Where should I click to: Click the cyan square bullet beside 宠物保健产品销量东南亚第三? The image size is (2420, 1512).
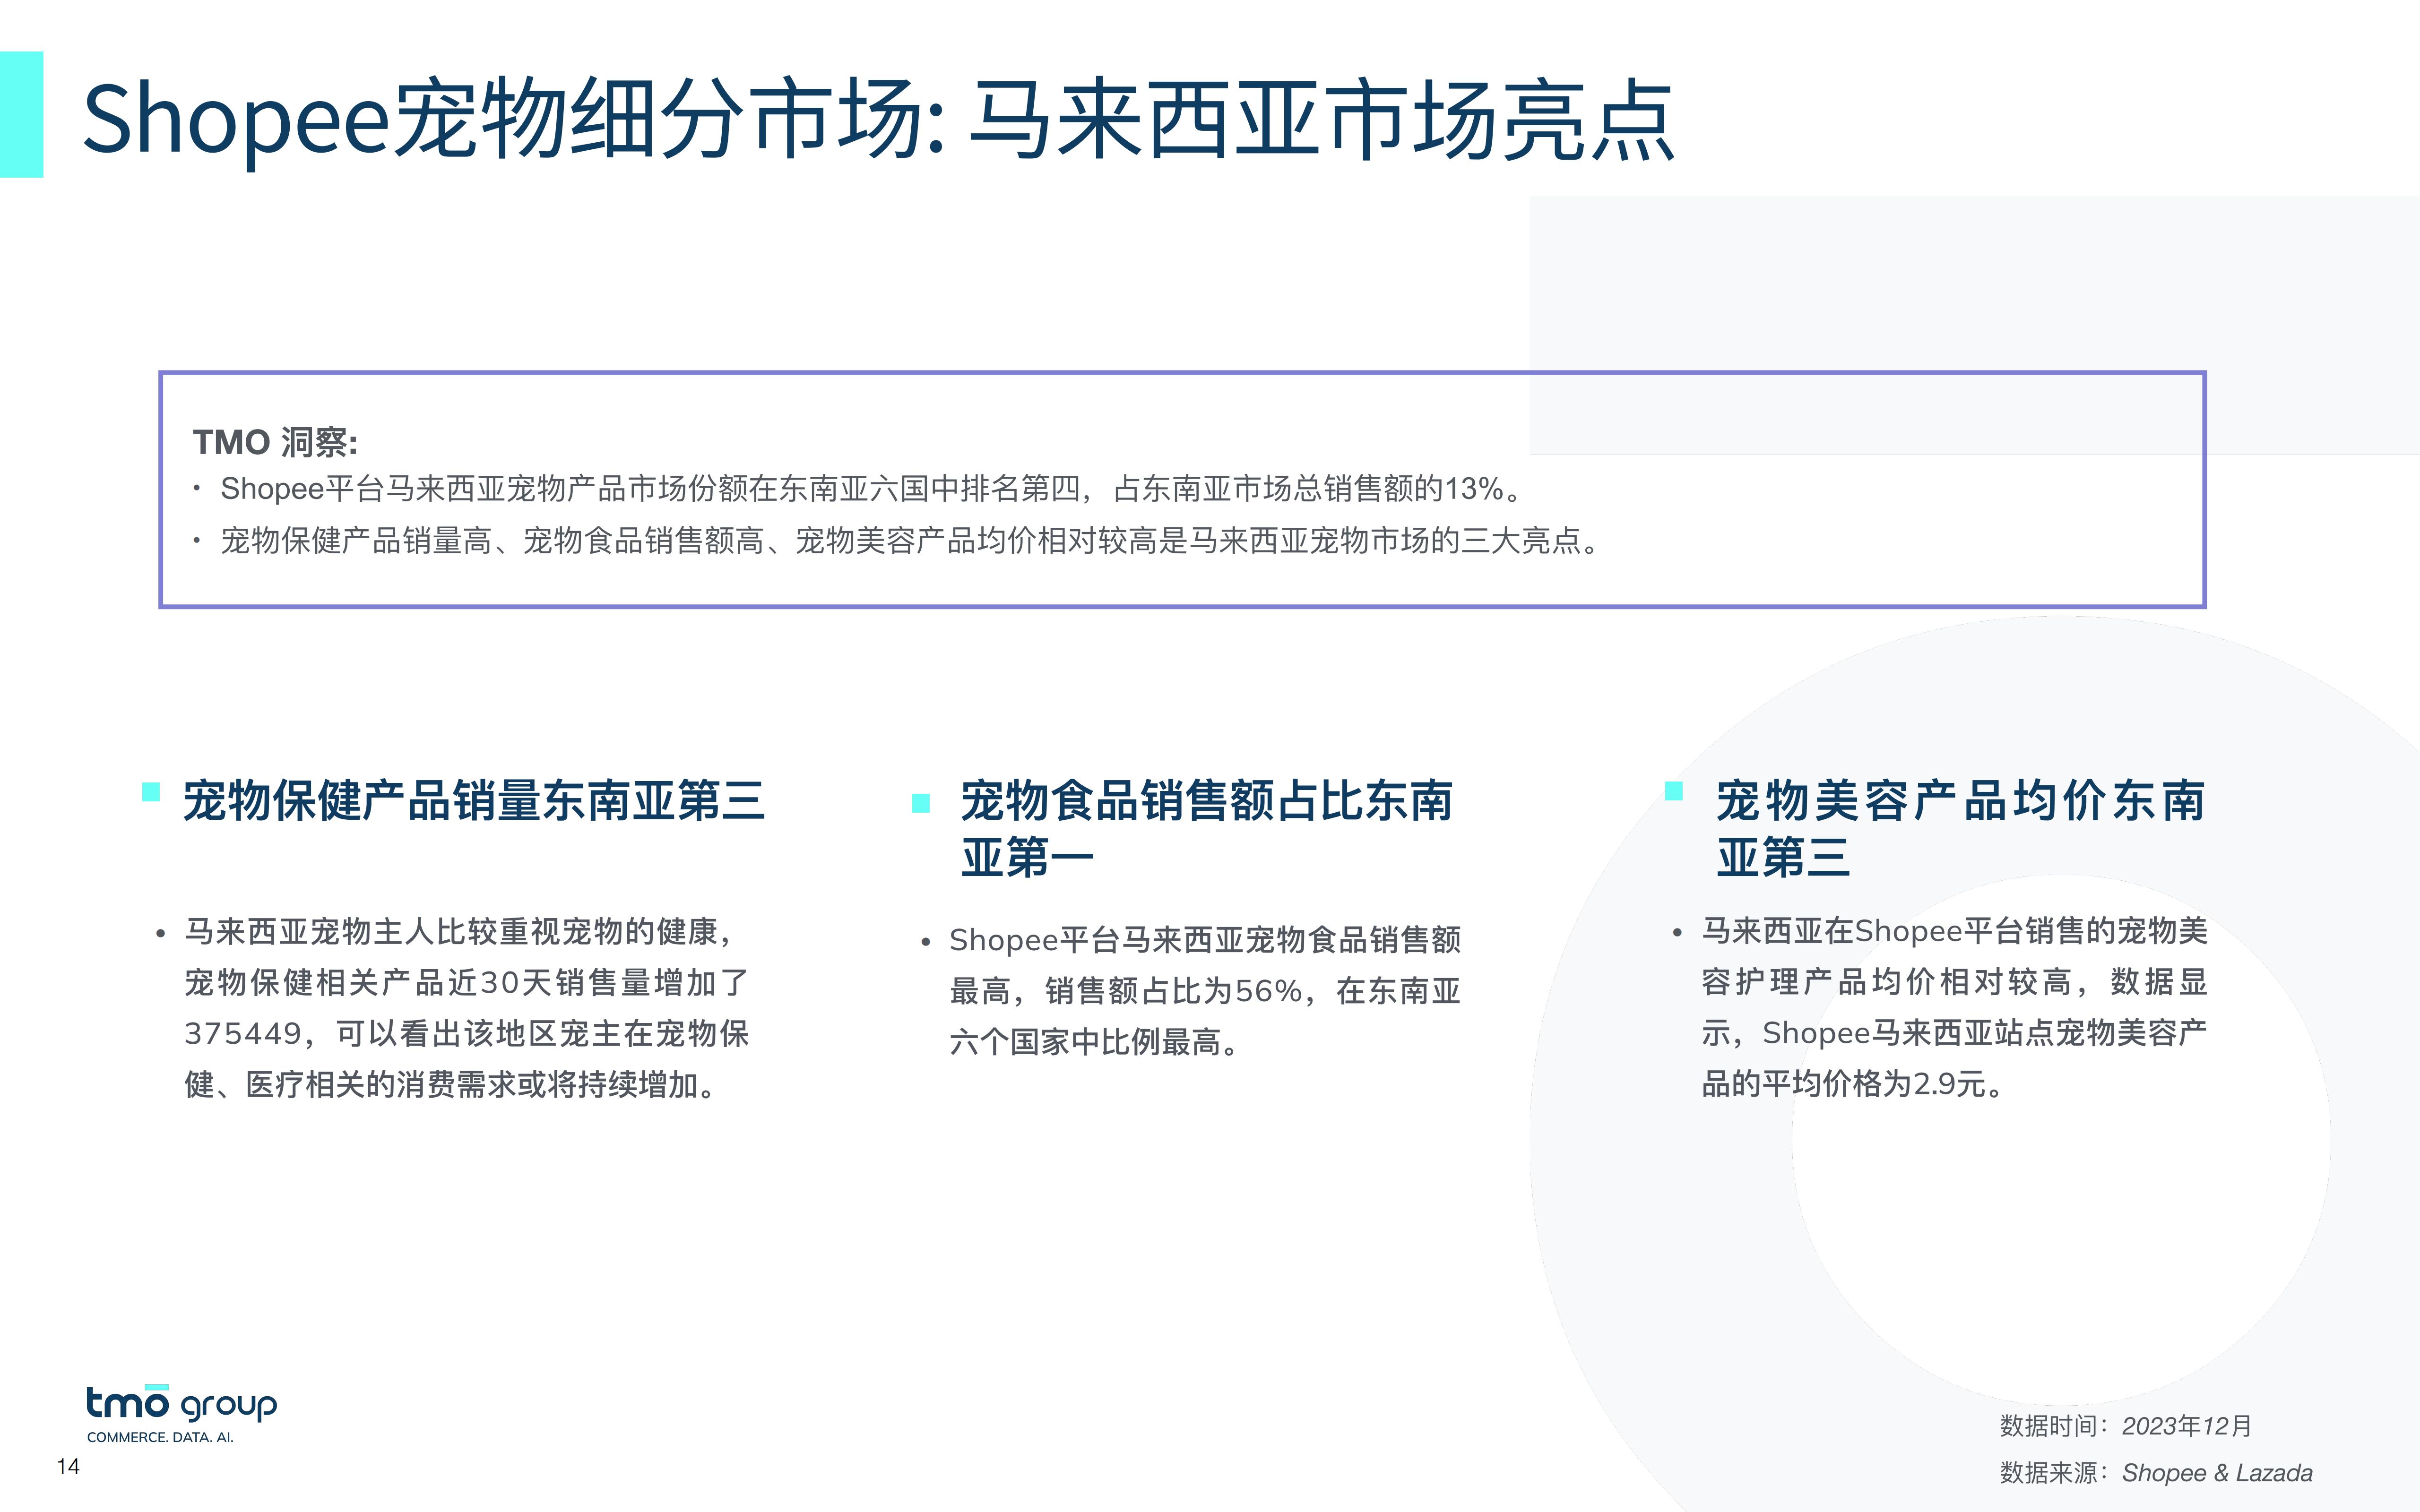[151, 792]
